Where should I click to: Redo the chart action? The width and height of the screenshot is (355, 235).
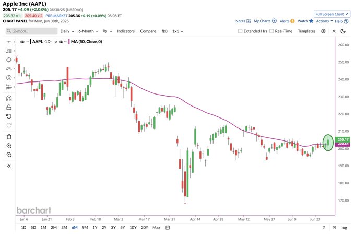click(9, 125)
